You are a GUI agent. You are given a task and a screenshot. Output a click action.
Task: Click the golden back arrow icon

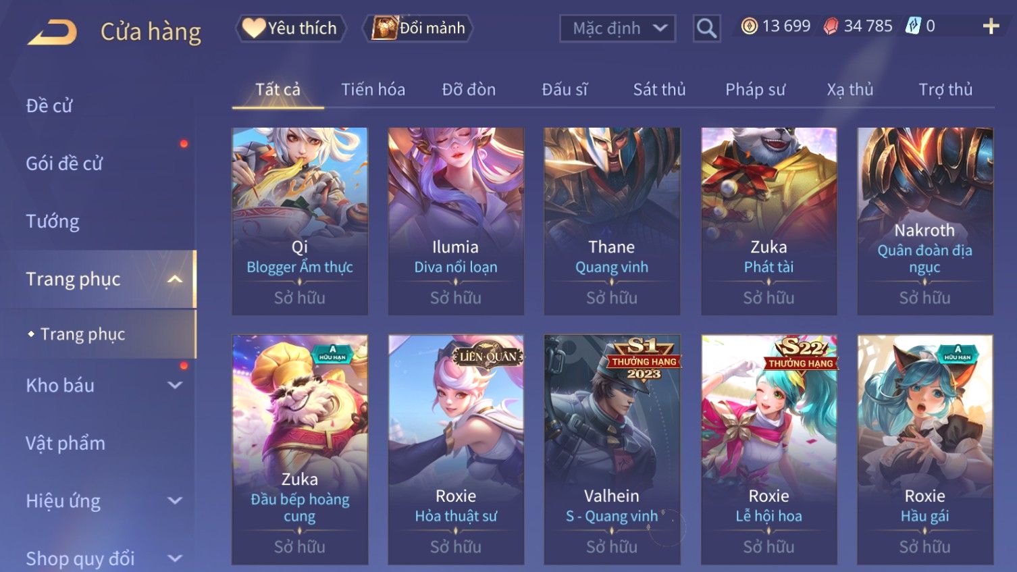52,32
